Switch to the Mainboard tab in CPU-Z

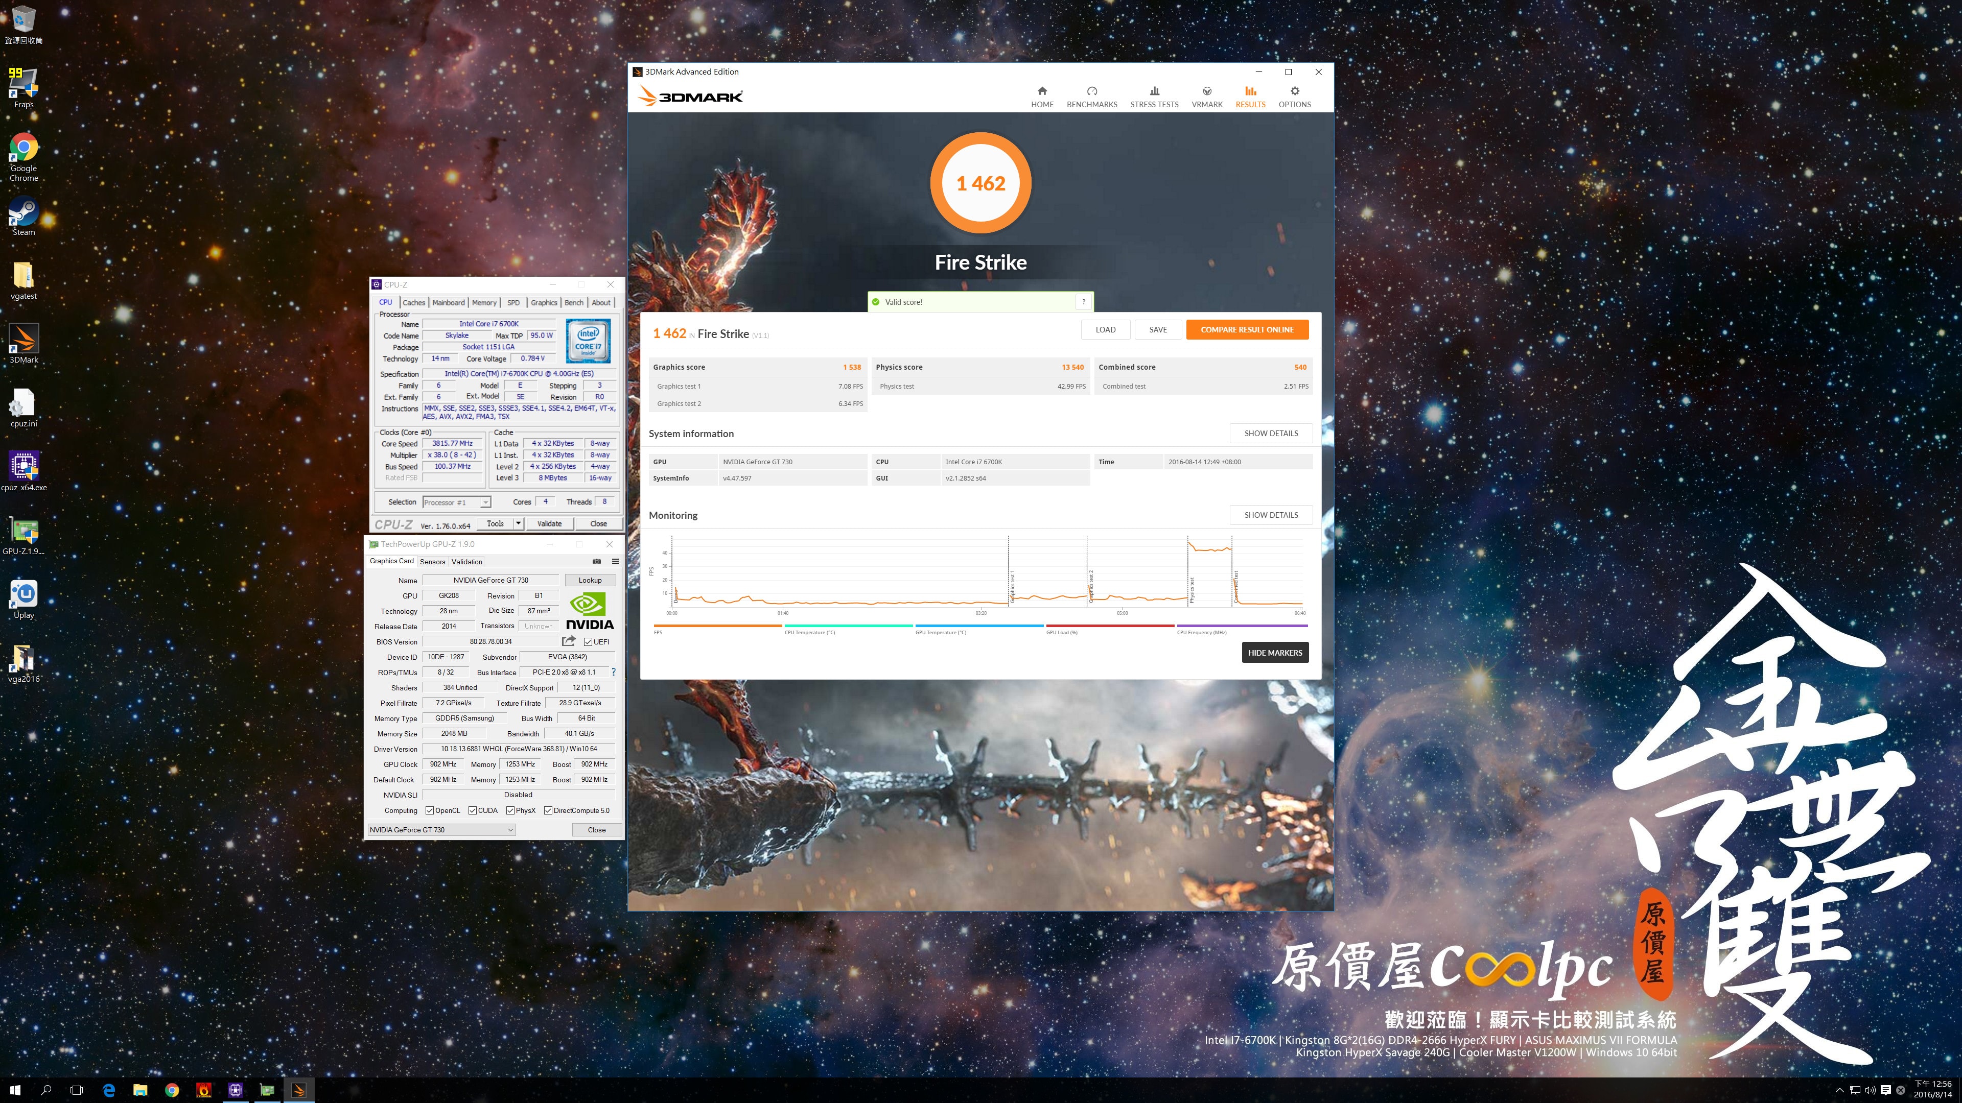[448, 302]
